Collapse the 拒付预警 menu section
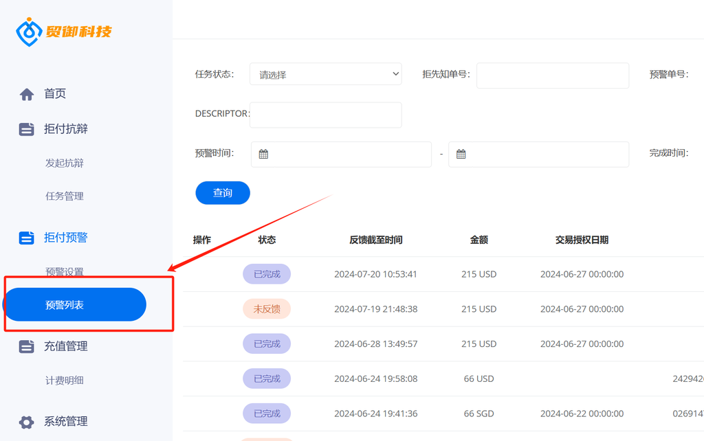704x441 pixels. point(65,238)
